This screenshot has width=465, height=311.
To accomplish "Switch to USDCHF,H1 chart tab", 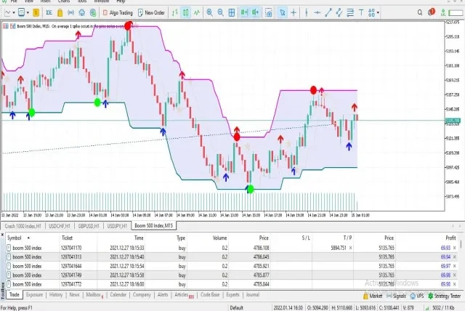I will 60,226.
